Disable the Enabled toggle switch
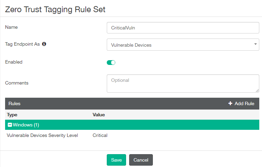262x167 pixels. [111, 63]
